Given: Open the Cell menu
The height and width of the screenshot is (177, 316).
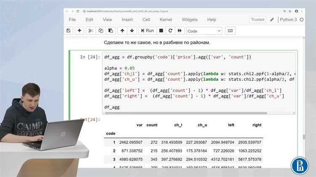Looking at the screenshot, I should 146,19.
